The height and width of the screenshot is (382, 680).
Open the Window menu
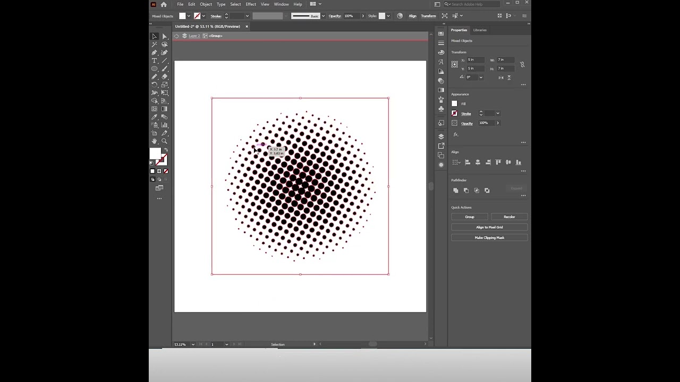pos(281,4)
